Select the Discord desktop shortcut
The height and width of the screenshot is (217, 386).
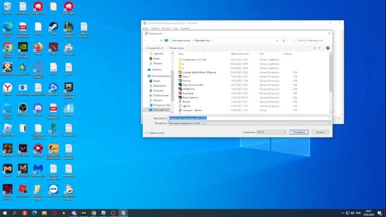[38, 110]
